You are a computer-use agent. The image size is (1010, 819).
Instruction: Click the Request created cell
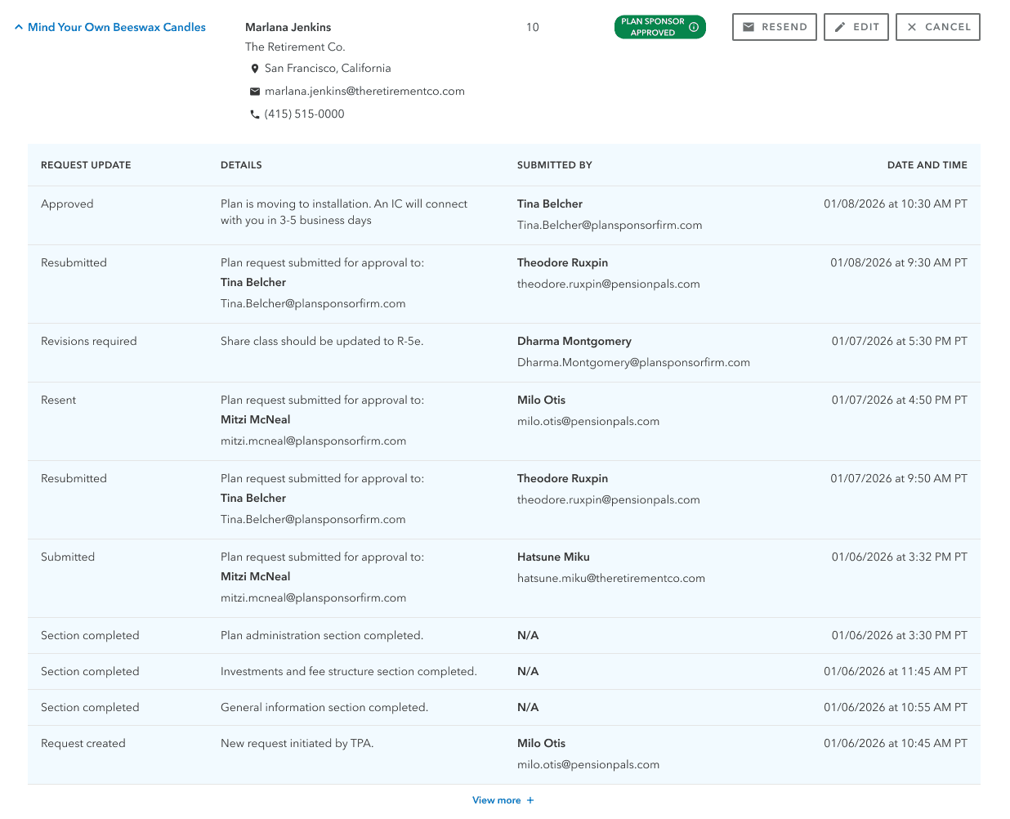[x=83, y=744]
